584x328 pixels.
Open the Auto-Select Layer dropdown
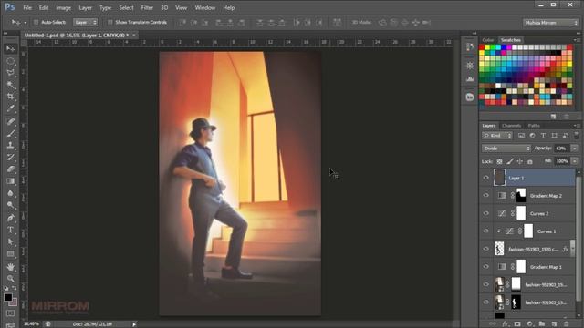[85, 22]
